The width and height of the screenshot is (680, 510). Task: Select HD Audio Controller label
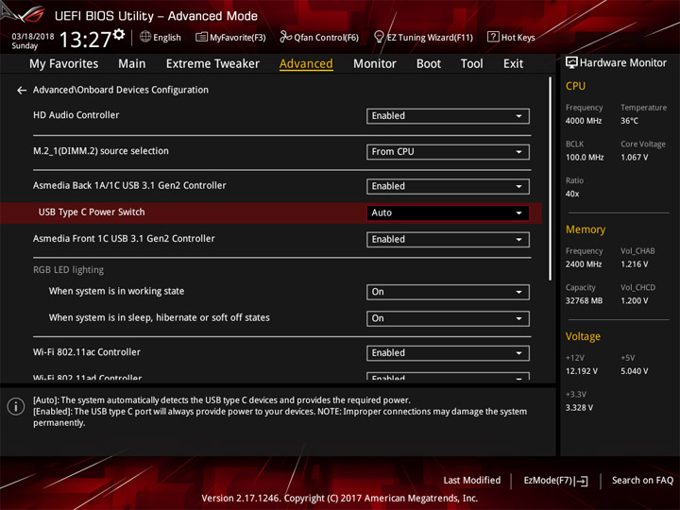pyautogui.click(x=76, y=115)
